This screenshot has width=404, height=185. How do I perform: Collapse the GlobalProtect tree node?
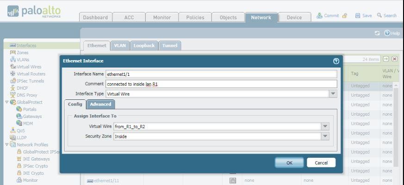click(6, 102)
